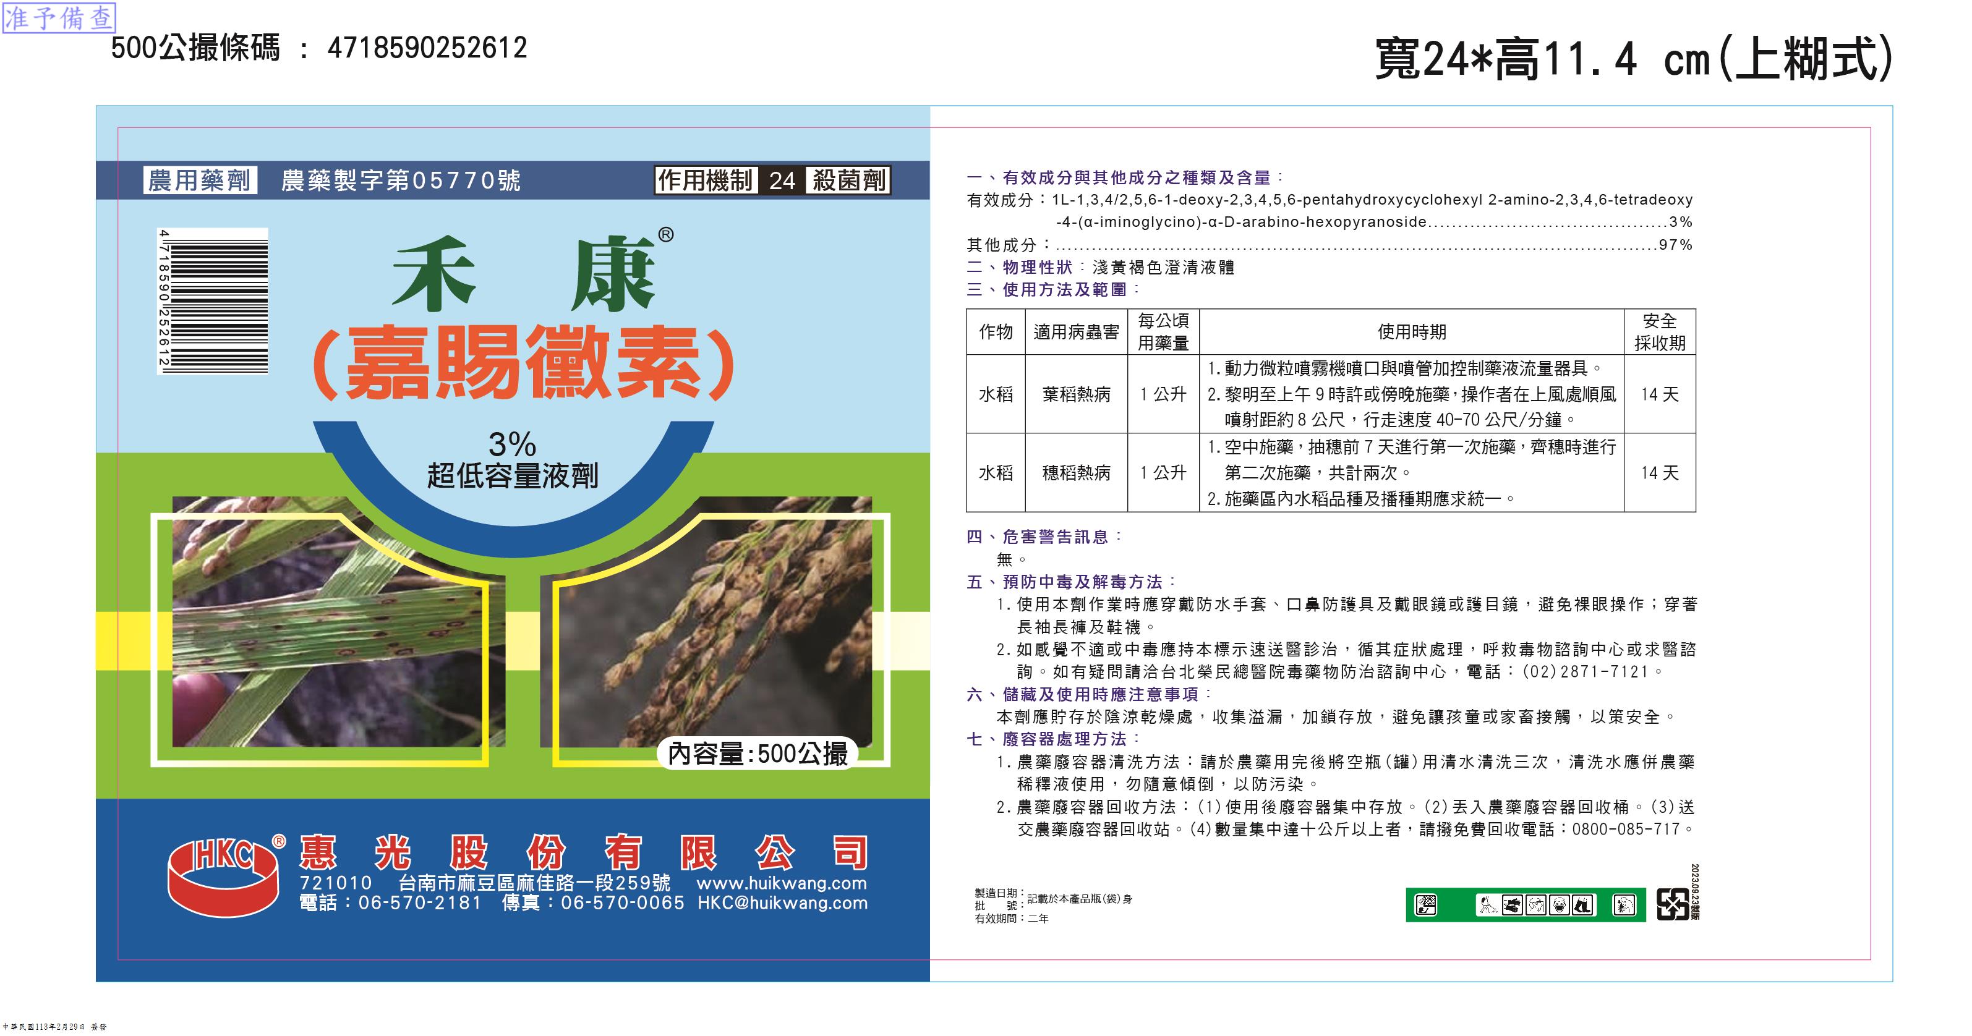Click the 殺菌劑 box
Viewport: 1972px width, 1036px height.
click(x=848, y=180)
